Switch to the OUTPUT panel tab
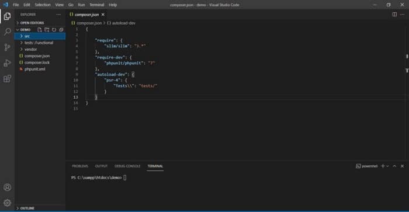This screenshot has height=212, width=409. [x=101, y=166]
